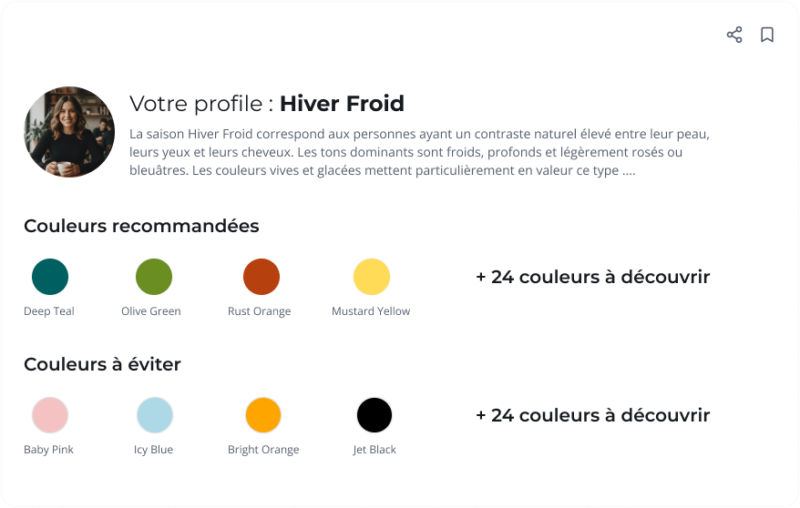The height and width of the screenshot is (508, 800).
Task: Select the Baby Pink swatch
Action: 50,415
